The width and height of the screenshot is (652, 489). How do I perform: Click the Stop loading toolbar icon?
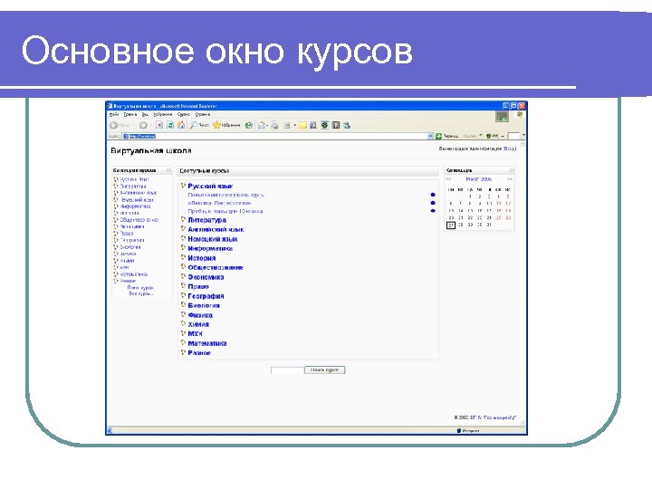159,125
